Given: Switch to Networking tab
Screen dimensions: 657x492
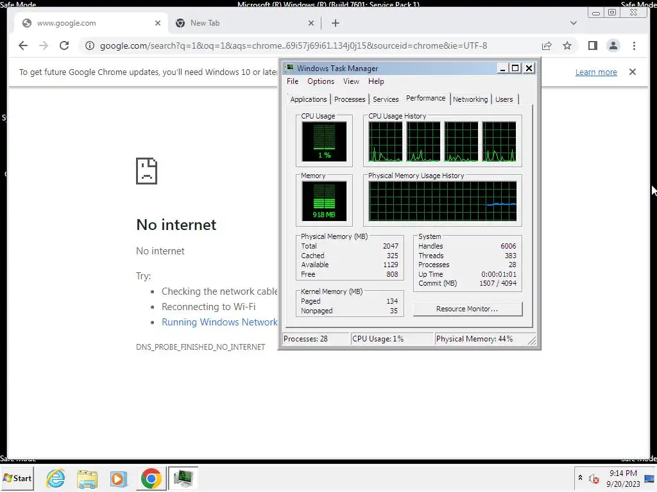Looking at the screenshot, I should click(470, 99).
